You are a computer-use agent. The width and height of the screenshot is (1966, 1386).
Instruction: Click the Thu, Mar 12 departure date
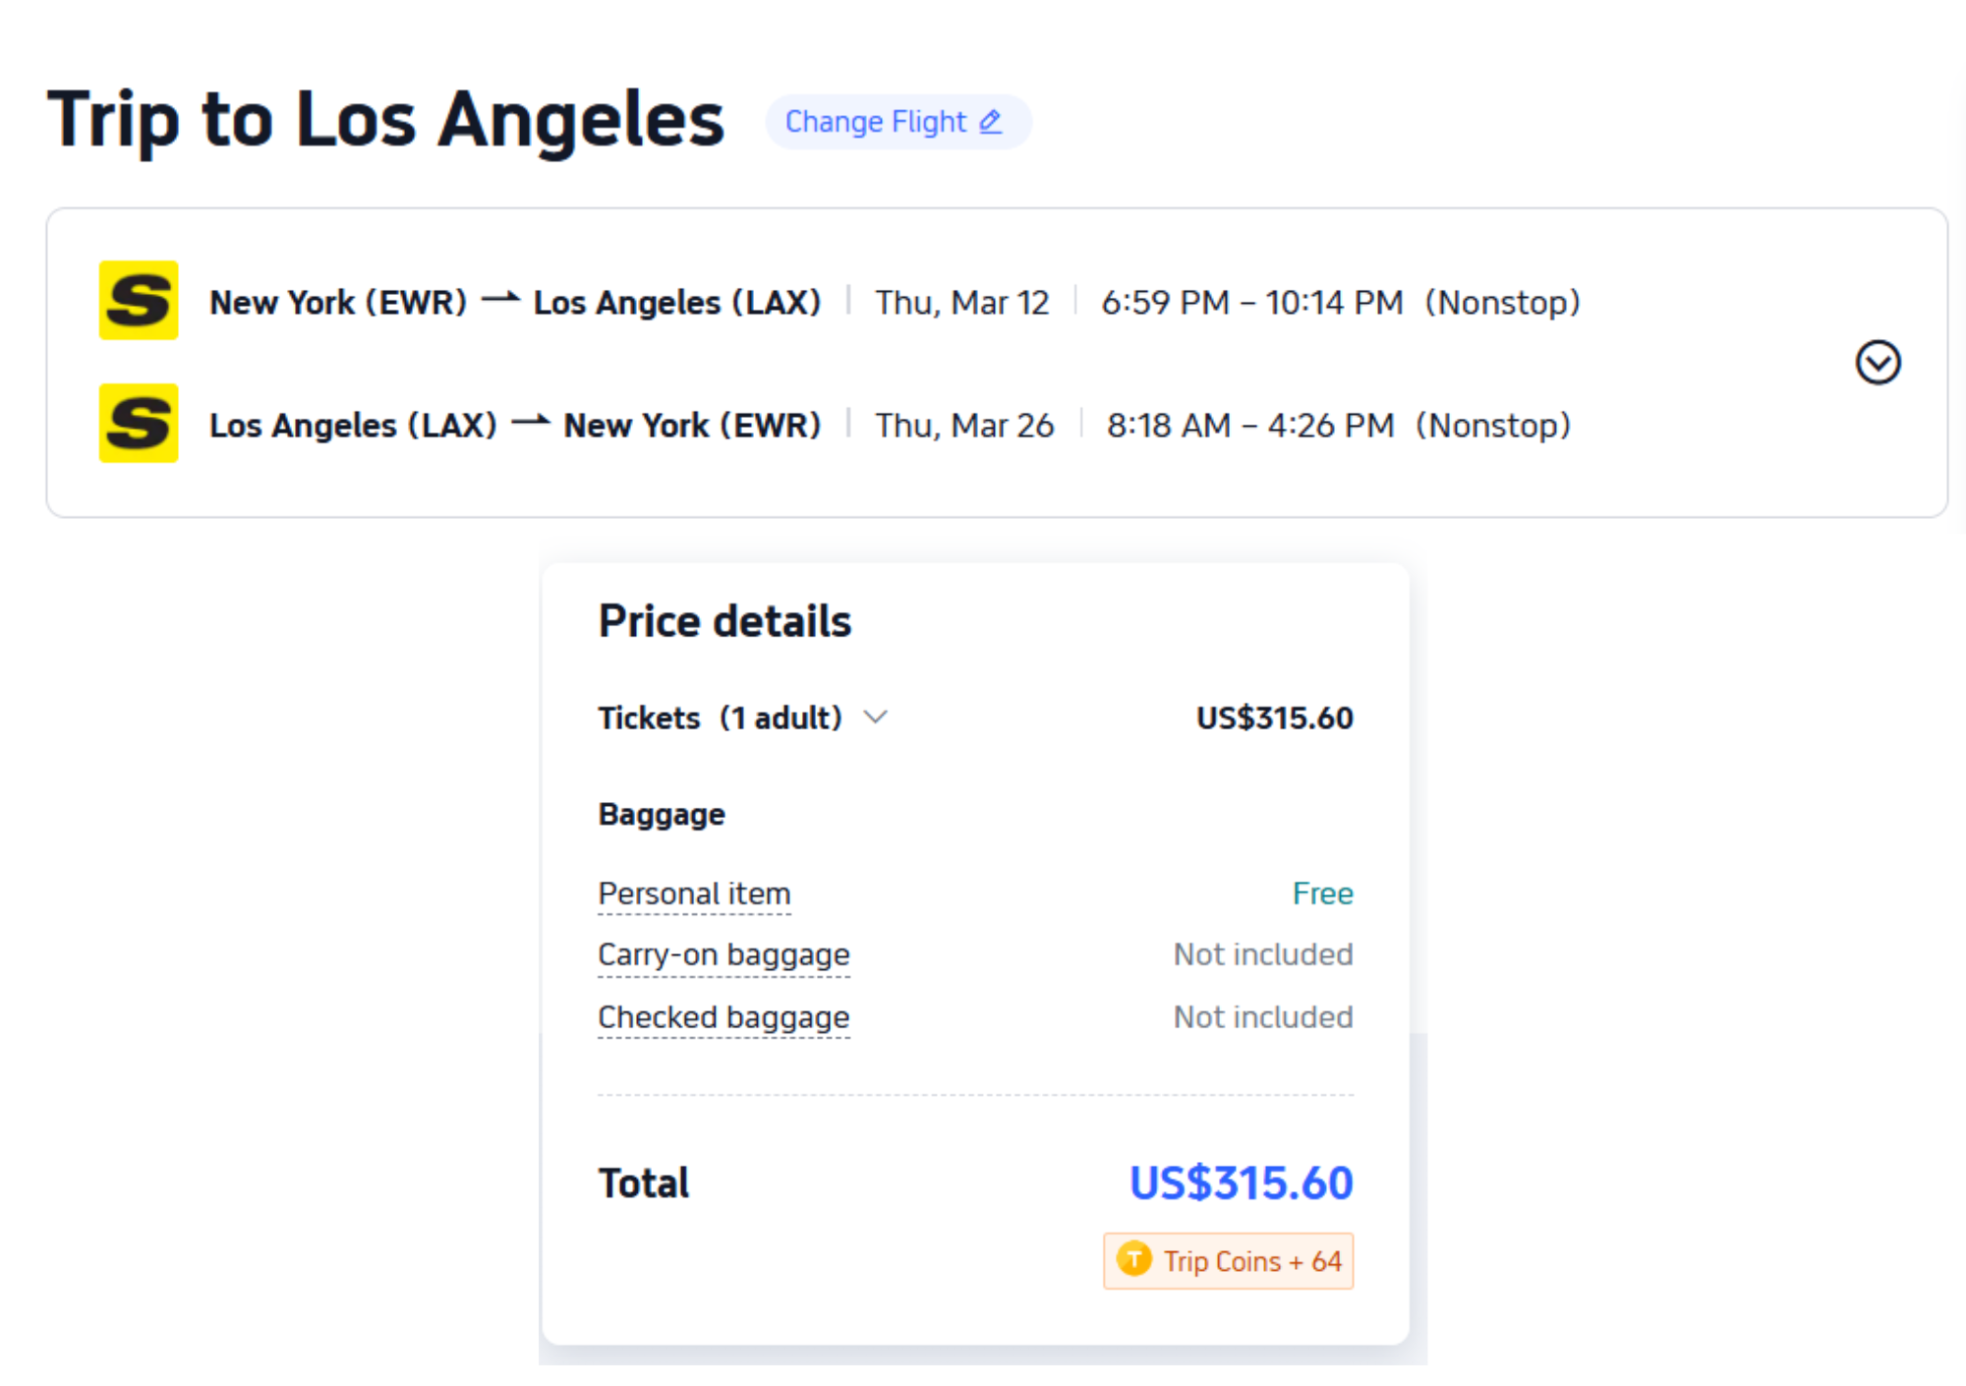[x=962, y=303]
